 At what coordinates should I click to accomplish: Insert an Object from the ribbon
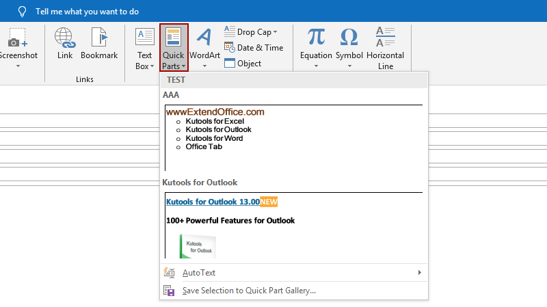pos(243,64)
